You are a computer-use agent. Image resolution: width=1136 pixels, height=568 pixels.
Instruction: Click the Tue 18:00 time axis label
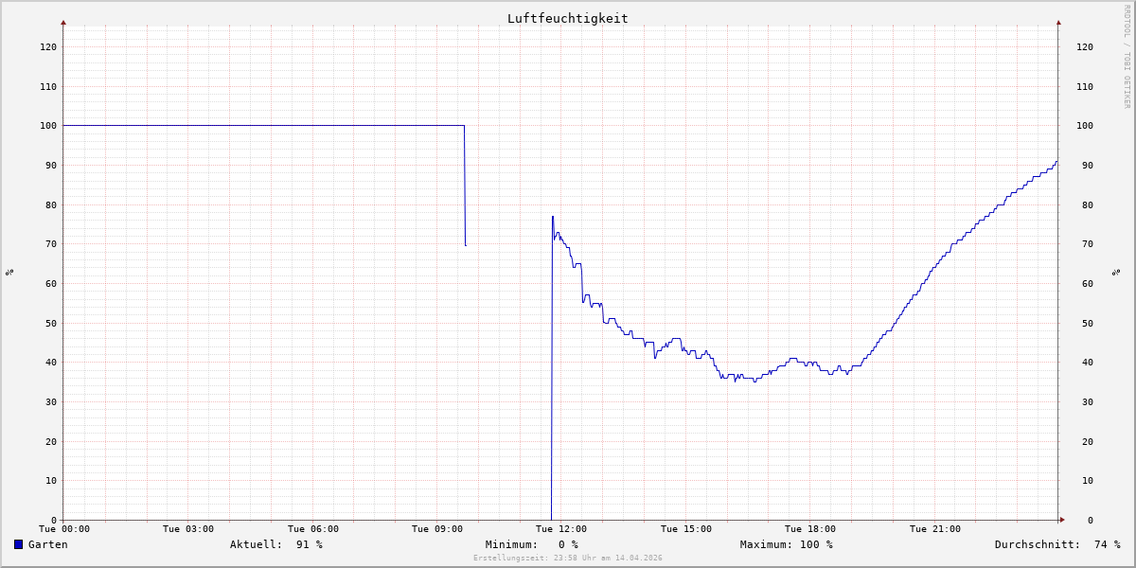(x=810, y=529)
